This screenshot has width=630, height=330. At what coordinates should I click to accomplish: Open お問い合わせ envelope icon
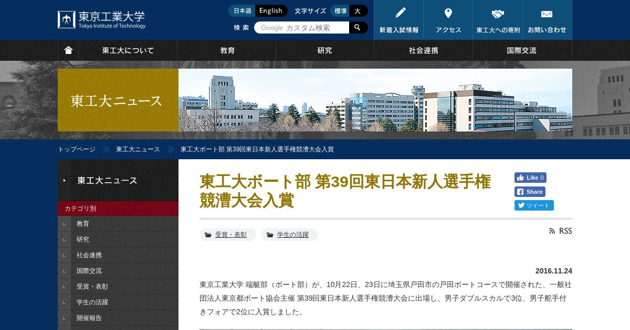tap(547, 20)
